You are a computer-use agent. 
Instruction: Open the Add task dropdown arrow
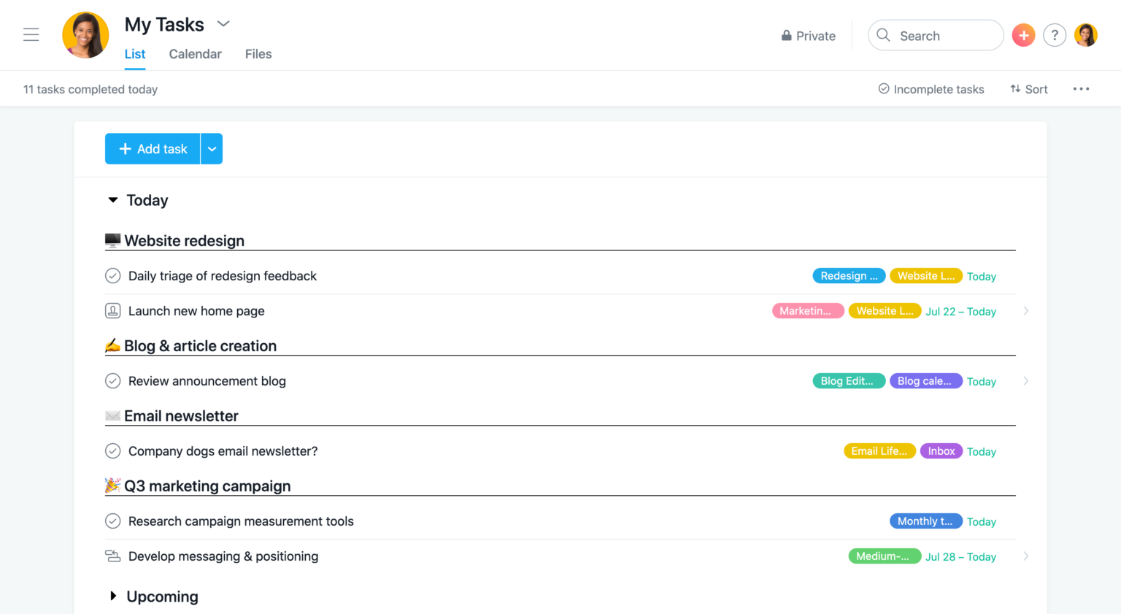(x=212, y=148)
